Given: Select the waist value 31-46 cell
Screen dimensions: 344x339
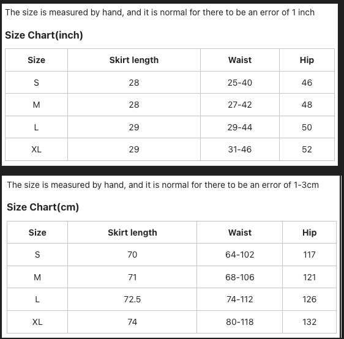Looking at the screenshot, I should (240, 149).
